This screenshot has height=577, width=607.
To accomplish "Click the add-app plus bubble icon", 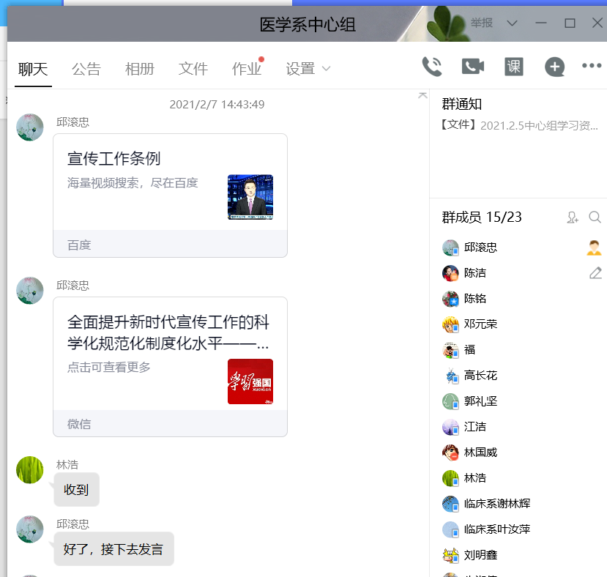I will (555, 67).
